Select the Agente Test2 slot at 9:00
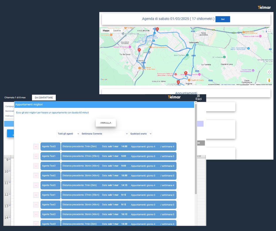The height and width of the screenshot is (231, 276). [119, 166]
